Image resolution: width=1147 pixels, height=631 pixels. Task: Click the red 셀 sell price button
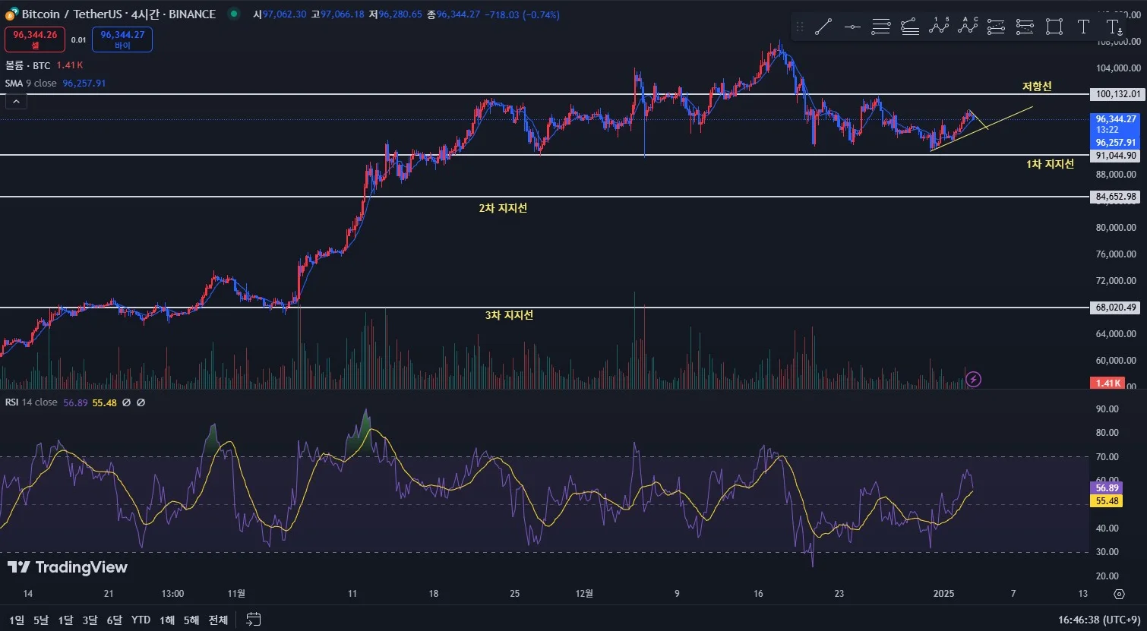35,39
